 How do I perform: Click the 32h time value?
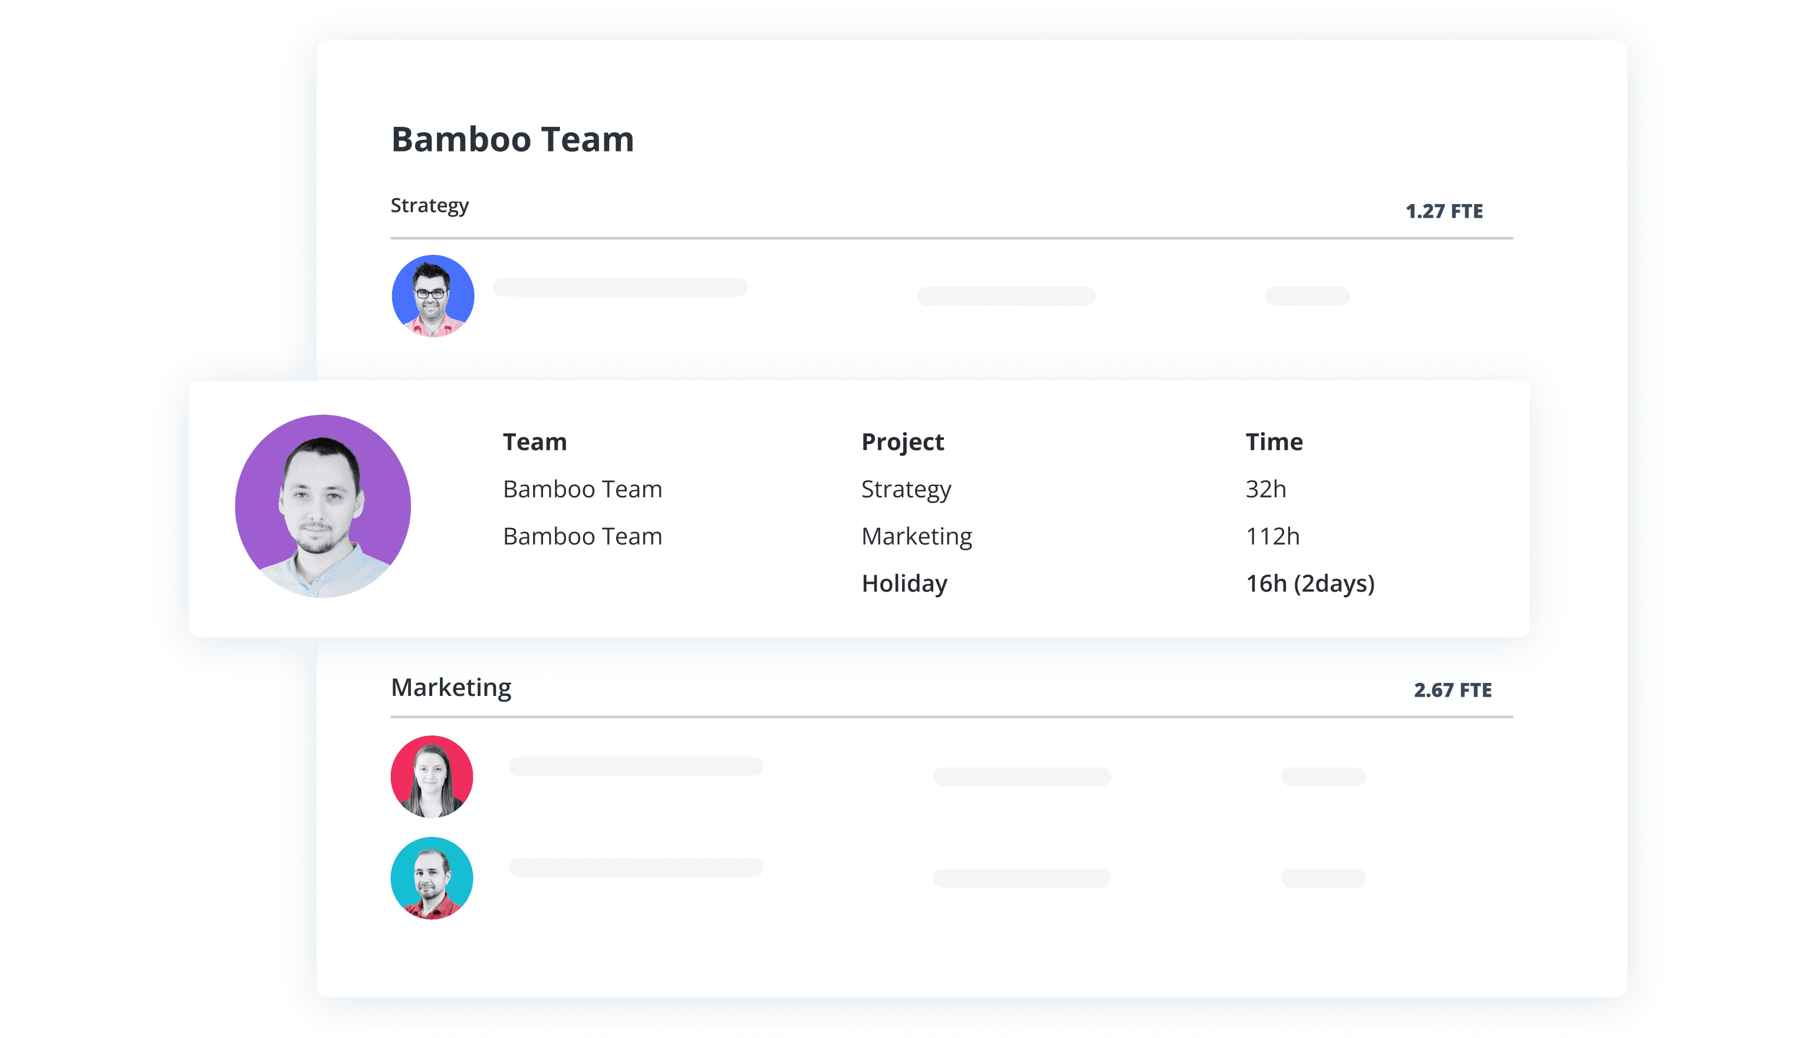(1266, 489)
